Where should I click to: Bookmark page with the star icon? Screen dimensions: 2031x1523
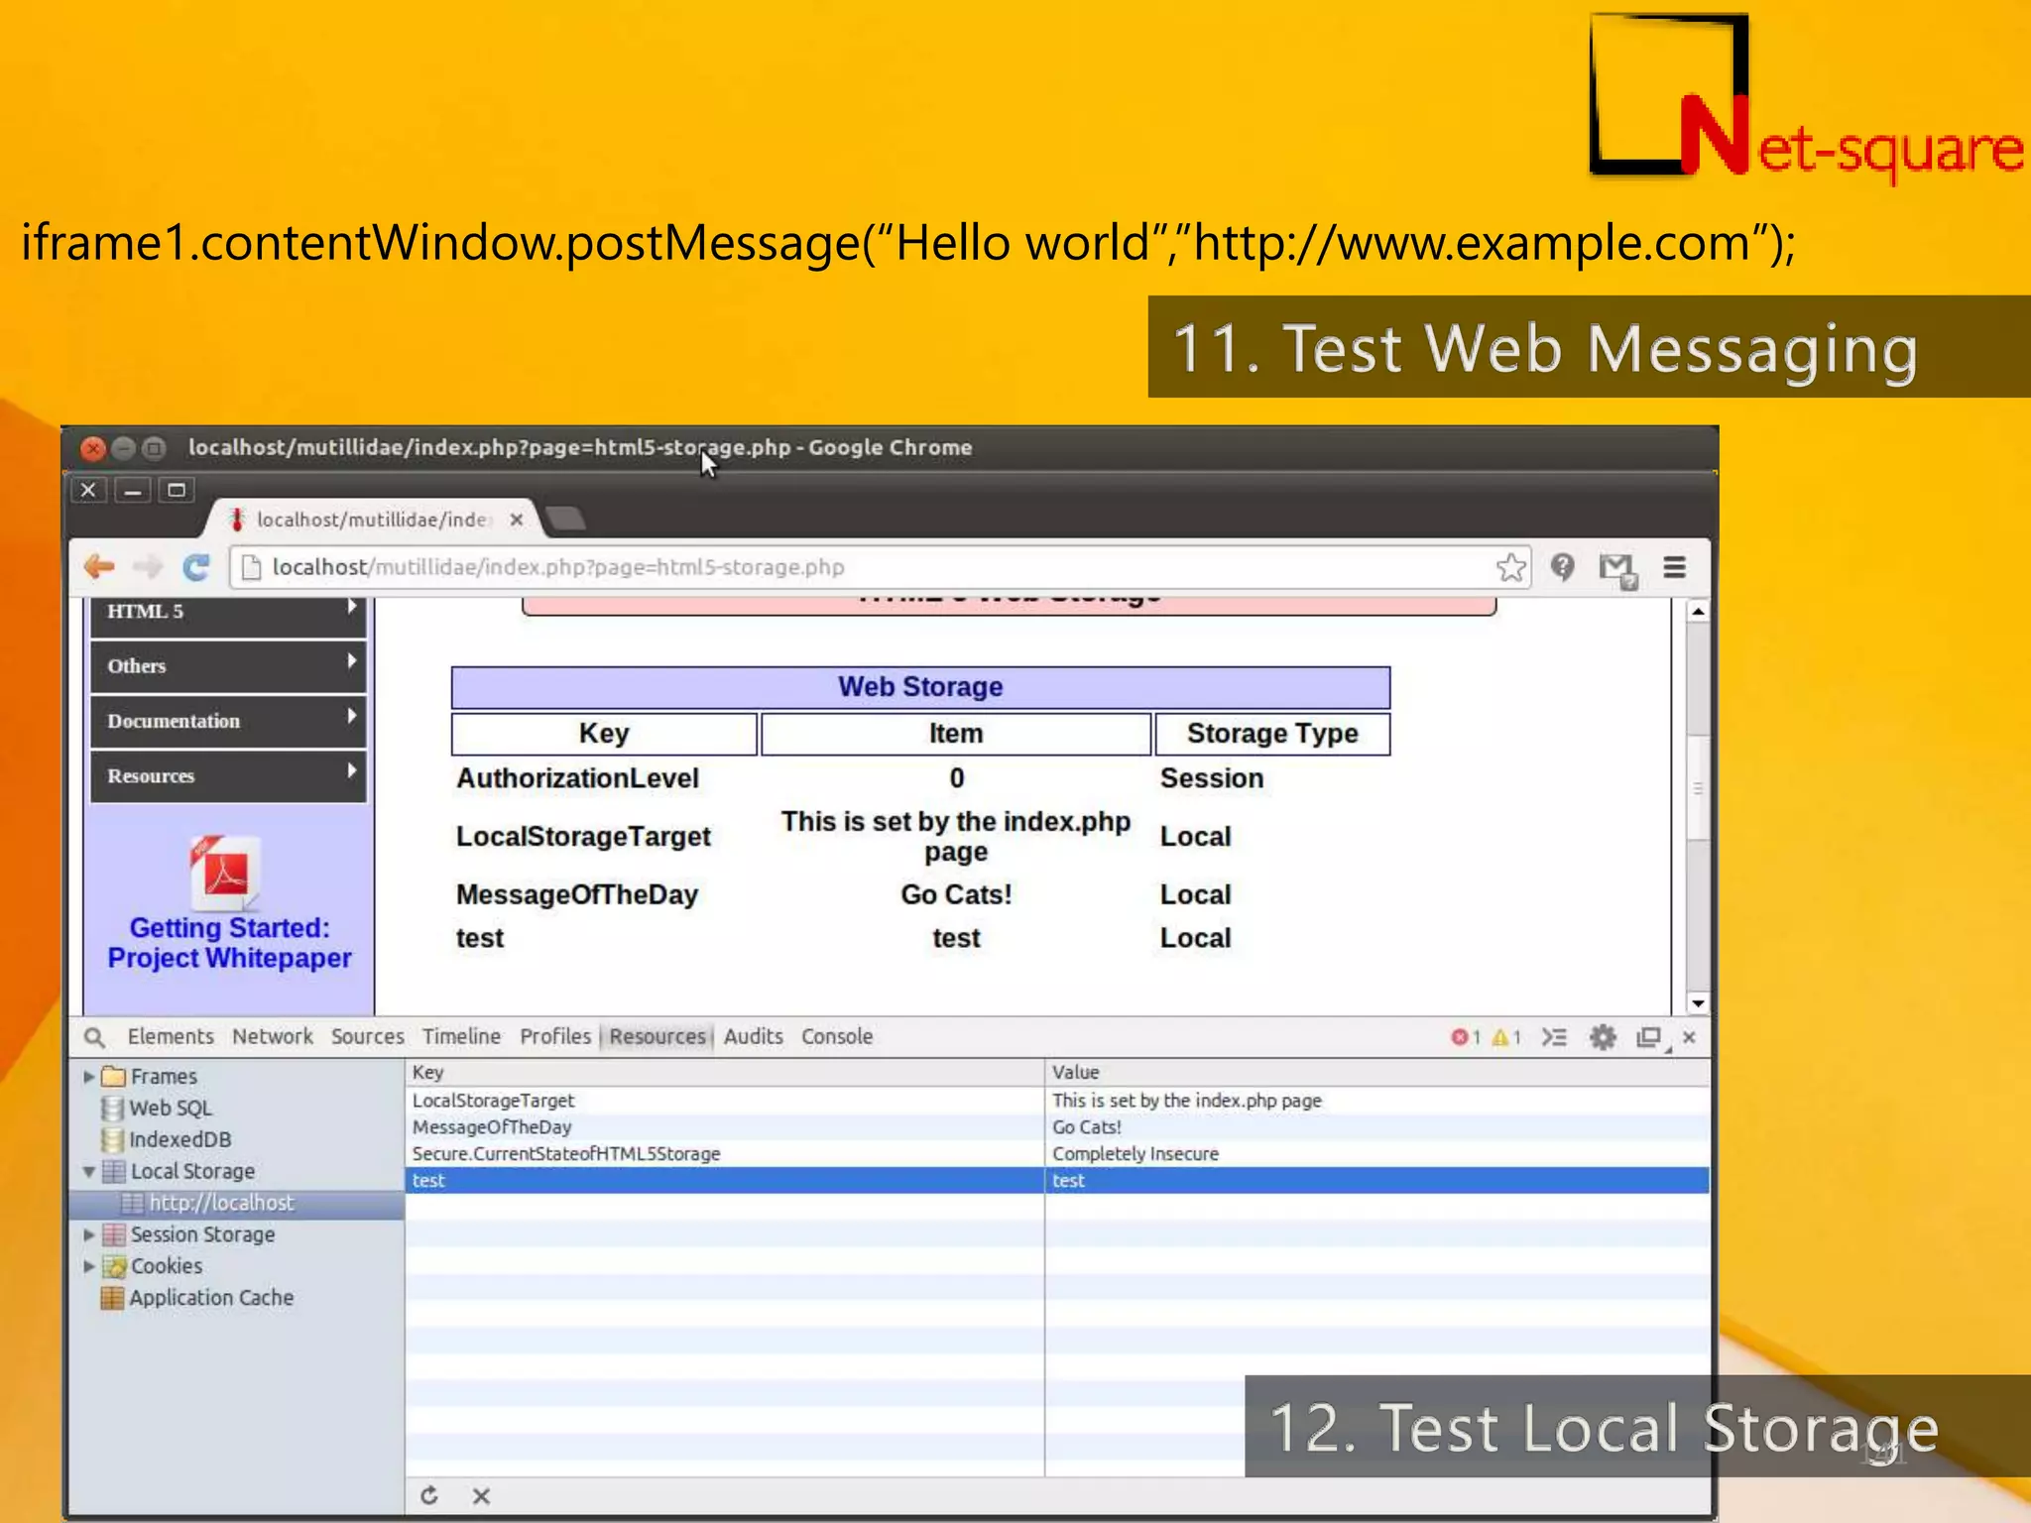point(1510,567)
